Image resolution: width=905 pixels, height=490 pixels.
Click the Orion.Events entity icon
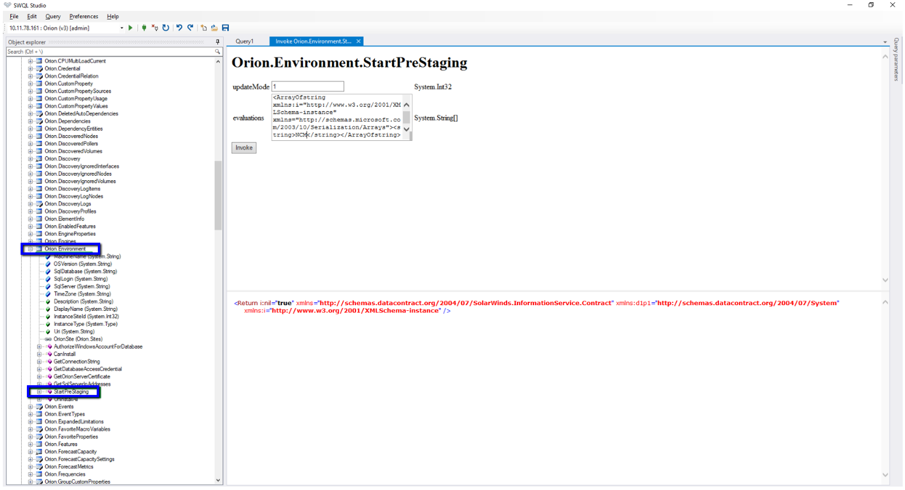(x=39, y=407)
